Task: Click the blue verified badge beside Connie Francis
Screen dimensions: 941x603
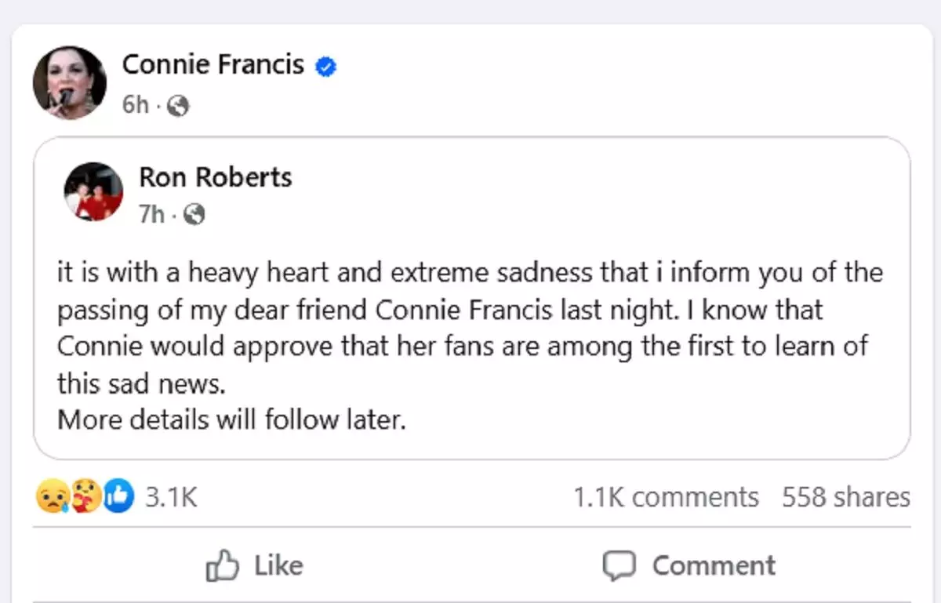Action: pos(326,67)
